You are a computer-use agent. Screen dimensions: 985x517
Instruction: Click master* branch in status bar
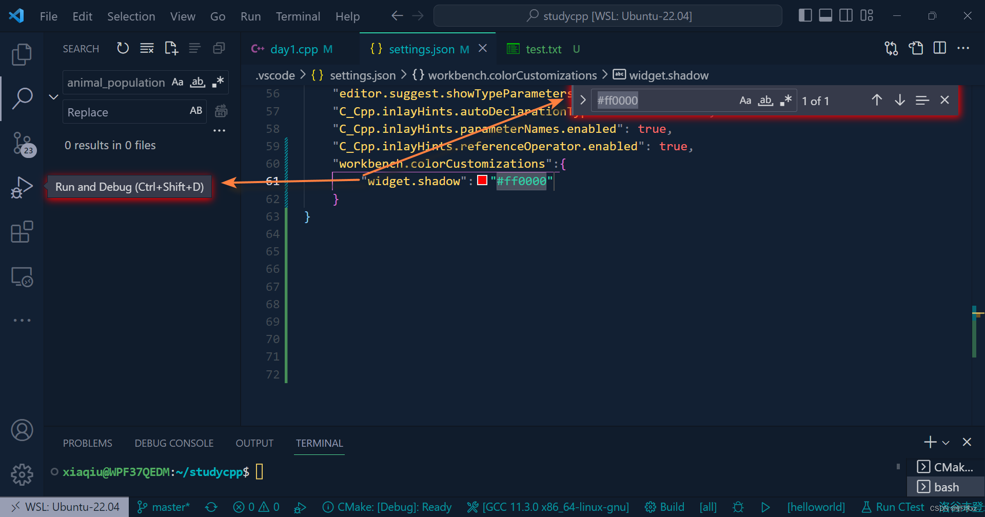coord(163,507)
